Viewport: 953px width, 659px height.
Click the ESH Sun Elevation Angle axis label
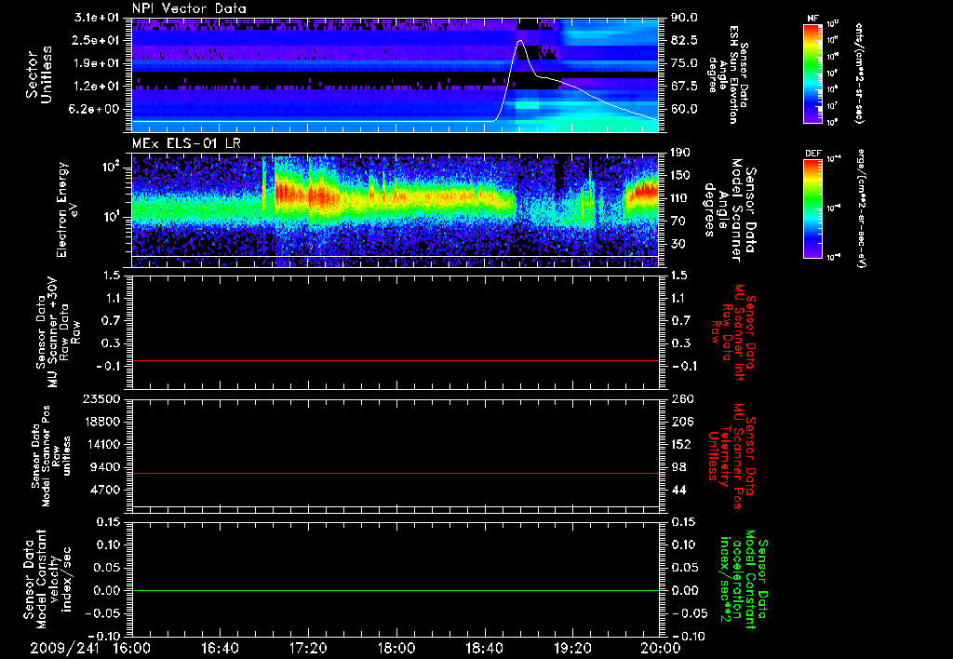[x=728, y=74]
